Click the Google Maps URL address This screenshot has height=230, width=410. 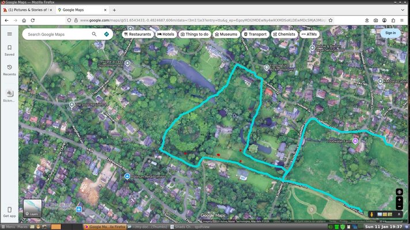point(203,20)
